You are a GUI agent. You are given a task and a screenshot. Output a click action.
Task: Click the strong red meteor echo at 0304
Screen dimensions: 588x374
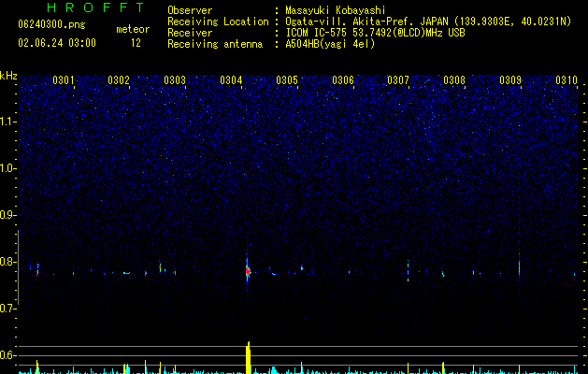pos(248,270)
